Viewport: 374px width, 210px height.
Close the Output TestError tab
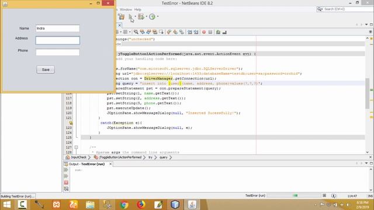click(110, 164)
